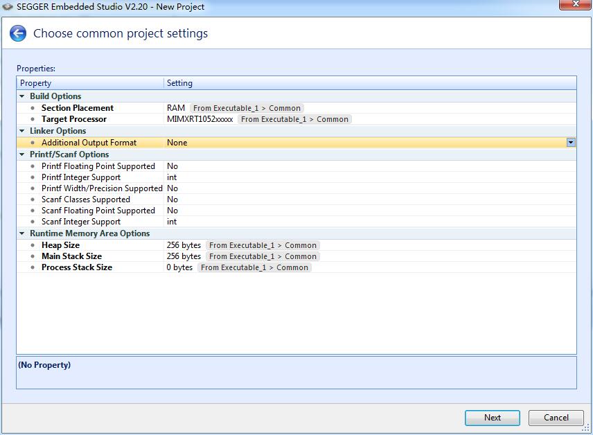The height and width of the screenshot is (435, 593).
Task: Click the Scanf Floating Point Supported No value
Action: point(172,211)
